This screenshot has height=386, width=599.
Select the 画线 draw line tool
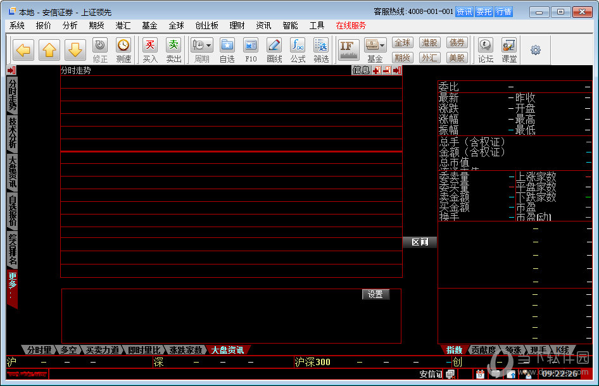274,50
